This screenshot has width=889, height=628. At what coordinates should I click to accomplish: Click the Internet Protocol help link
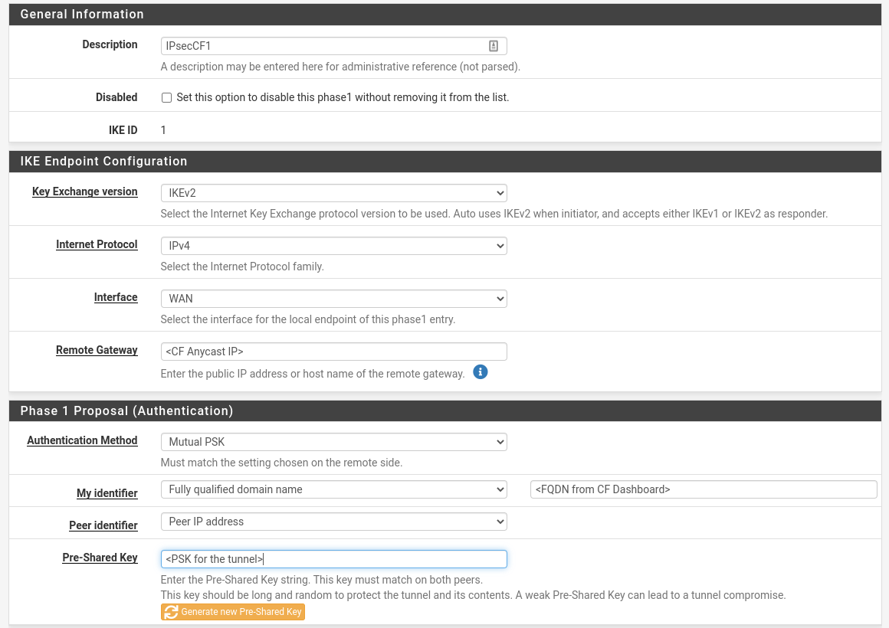[97, 244]
